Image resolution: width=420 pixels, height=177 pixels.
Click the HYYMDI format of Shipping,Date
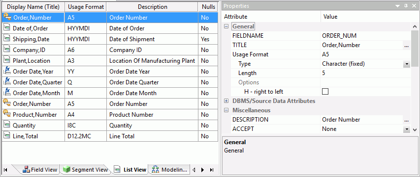tap(78, 39)
